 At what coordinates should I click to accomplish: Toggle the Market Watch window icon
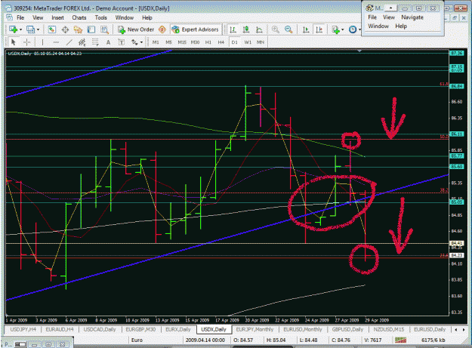pyautogui.click(x=52, y=29)
